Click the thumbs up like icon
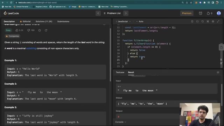 point(17,30)
